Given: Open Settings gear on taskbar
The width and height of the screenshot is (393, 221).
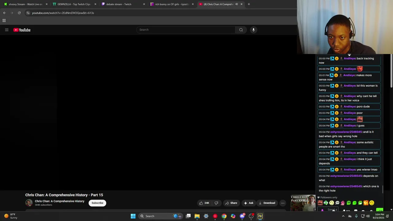Looking at the screenshot, I should [x=206, y=216].
